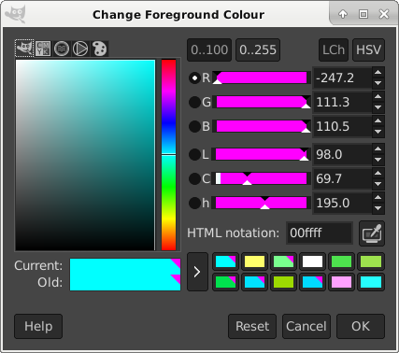Cancel the colour change
Image resolution: width=399 pixels, height=353 pixels.
(x=306, y=326)
